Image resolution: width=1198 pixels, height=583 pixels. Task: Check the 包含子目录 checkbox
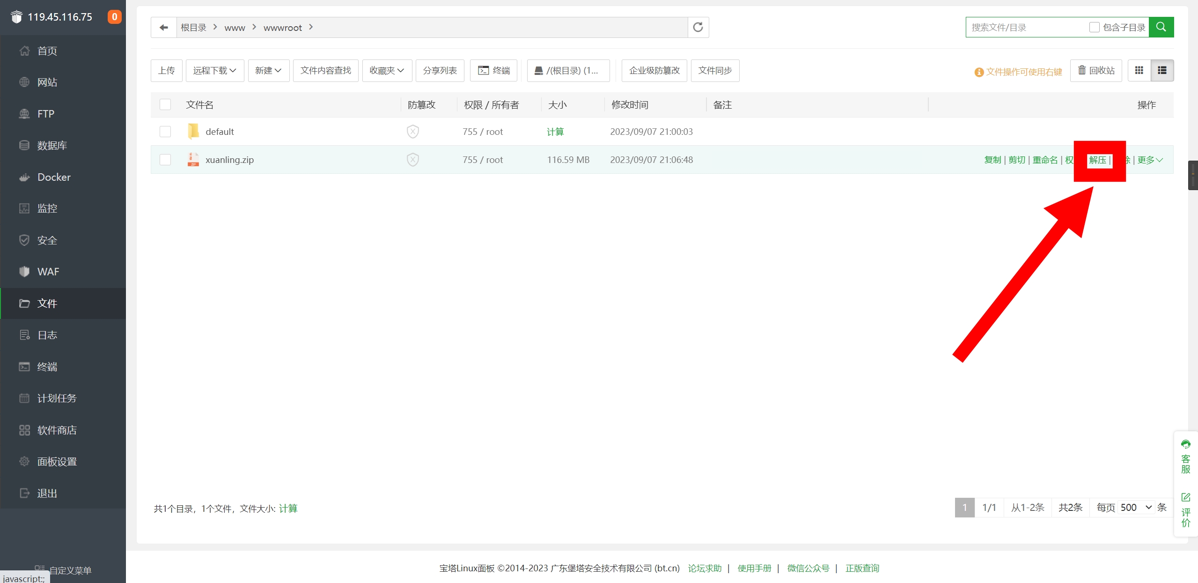pyautogui.click(x=1094, y=27)
